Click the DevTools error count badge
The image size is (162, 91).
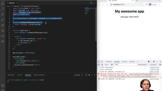pos(149,62)
